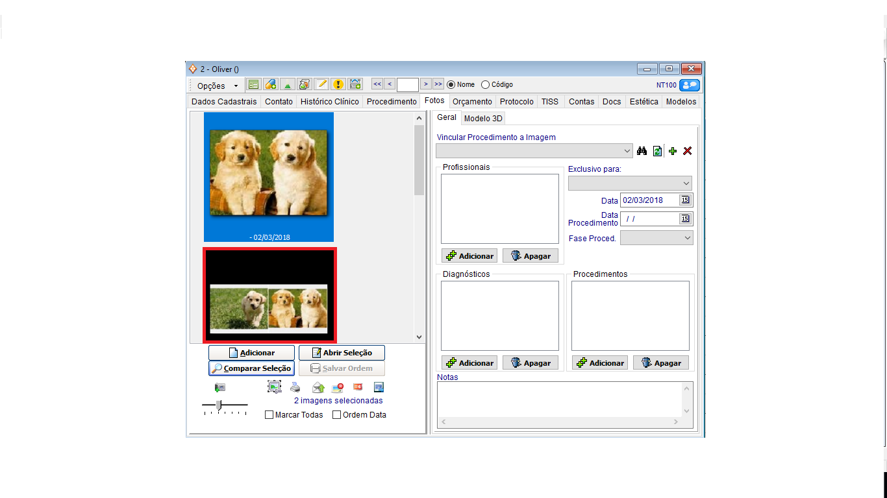This screenshot has width=887, height=498.
Task: Click the envelope send image icon
Action: [x=318, y=387]
